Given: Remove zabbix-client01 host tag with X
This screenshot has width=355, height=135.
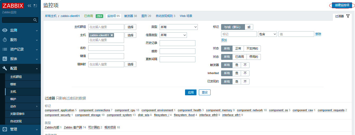Looking at the screenshot, I should click(x=112, y=35).
